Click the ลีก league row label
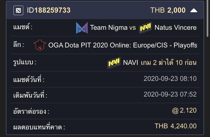This screenshot has width=210, height=137. (x=18, y=45)
